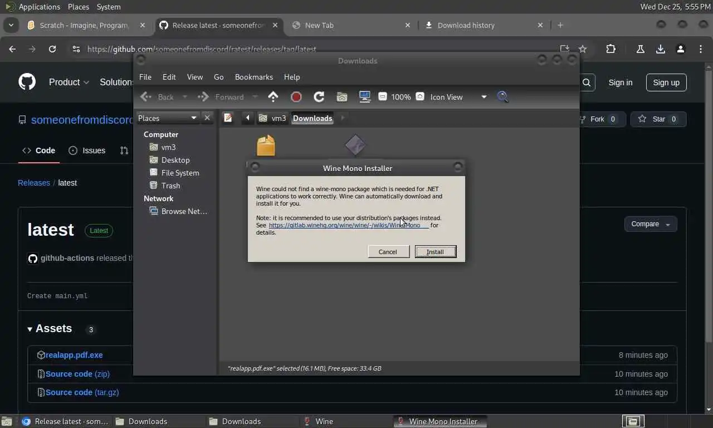Open the Edit menu in Downloads window

coord(169,77)
